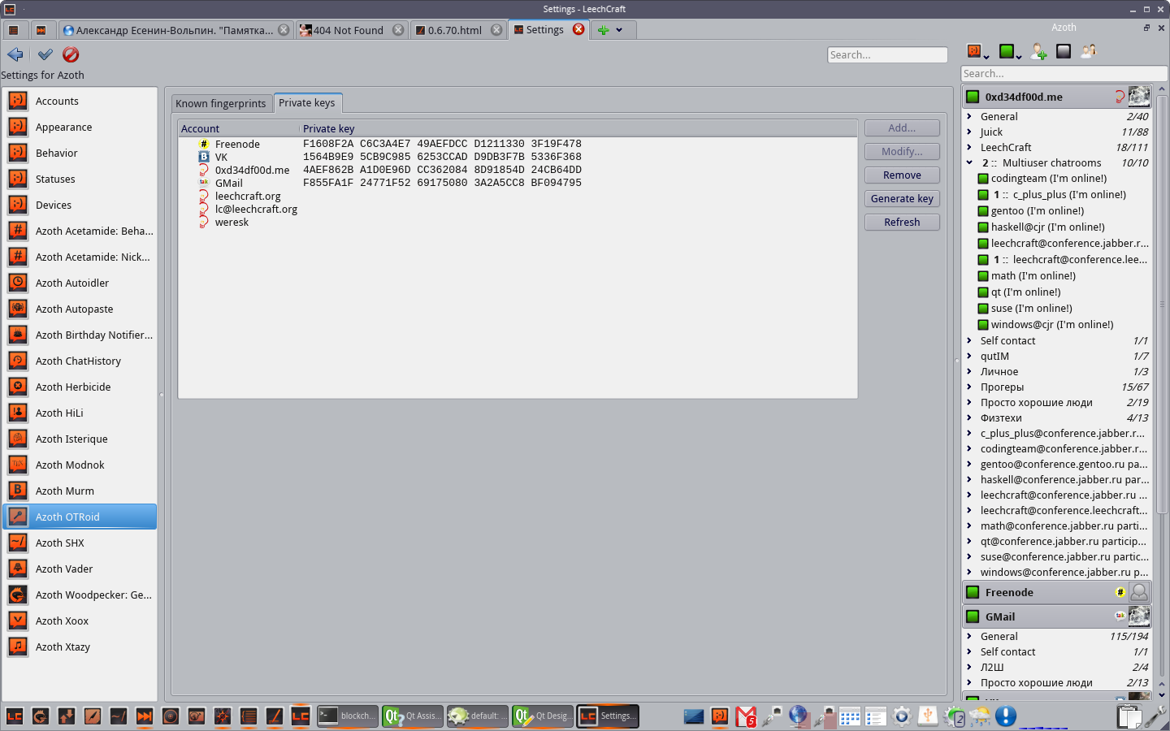The image size is (1170, 731).
Task: Click the Gmail tray icon with 5 badge
Action: (x=746, y=716)
